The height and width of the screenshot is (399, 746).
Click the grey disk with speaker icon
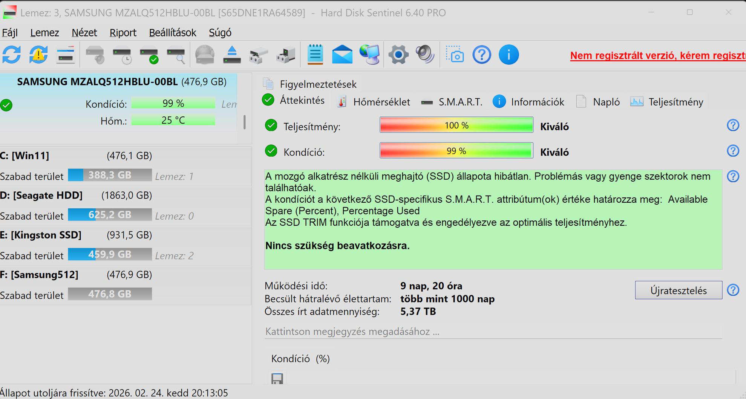(95, 55)
